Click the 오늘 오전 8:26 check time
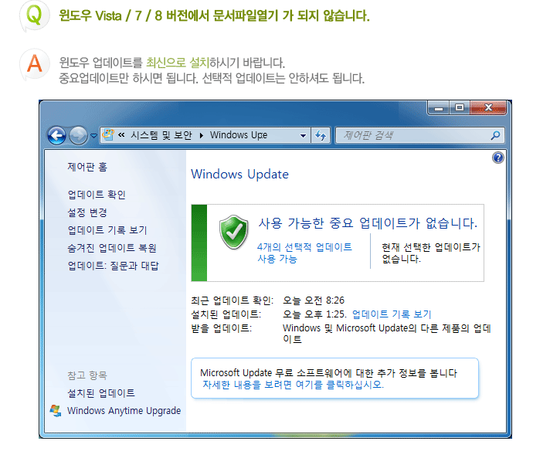Image resolution: width=533 pixels, height=465 pixels. click(x=314, y=300)
